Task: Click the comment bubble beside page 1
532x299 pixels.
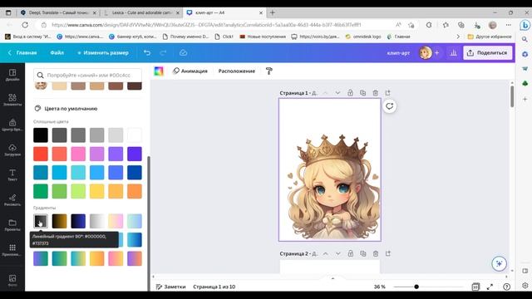Action: [390, 106]
